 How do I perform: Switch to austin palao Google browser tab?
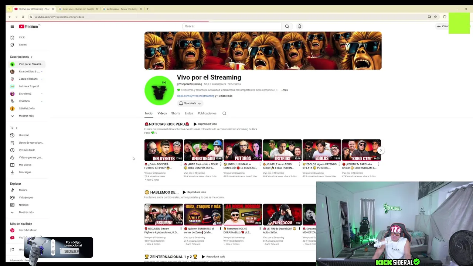[122, 9]
